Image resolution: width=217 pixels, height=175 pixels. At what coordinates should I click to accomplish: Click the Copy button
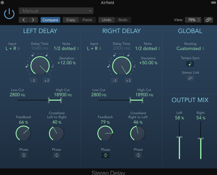coord(71,20)
